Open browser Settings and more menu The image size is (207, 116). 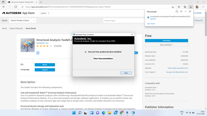203,7
